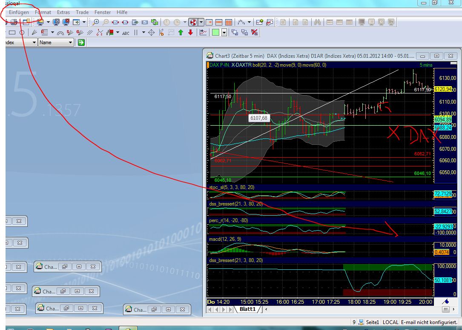Open the Index combo box
The image size is (462, 330).
pyautogui.click(x=34, y=42)
